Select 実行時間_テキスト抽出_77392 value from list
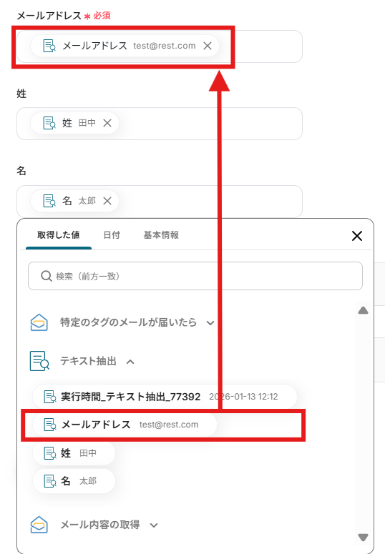Image resolution: width=385 pixels, height=554 pixels. [165, 397]
